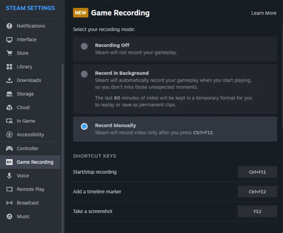Open Notifications settings
Screen dimensions: 283x233
click(30, 26)
